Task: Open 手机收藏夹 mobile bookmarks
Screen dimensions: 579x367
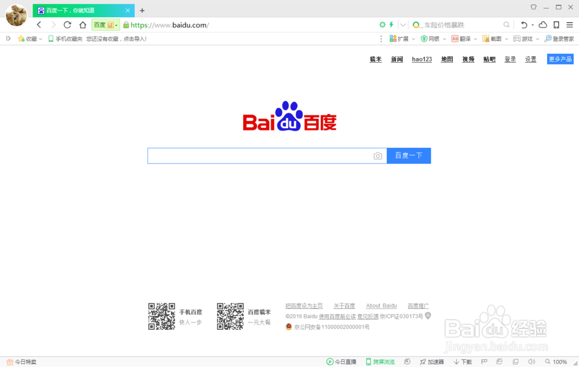Action: [65, 38]
